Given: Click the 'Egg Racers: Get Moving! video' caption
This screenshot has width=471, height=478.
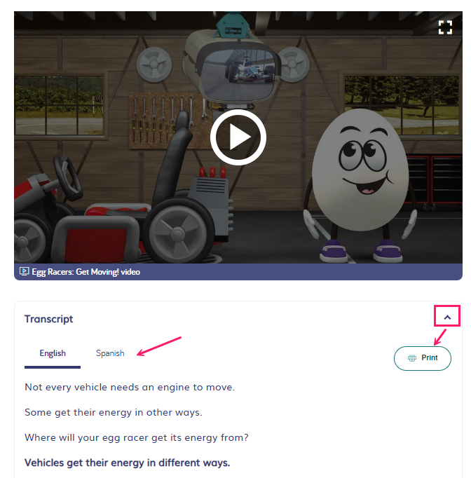Looking at the screenshot, I should 86,272.
